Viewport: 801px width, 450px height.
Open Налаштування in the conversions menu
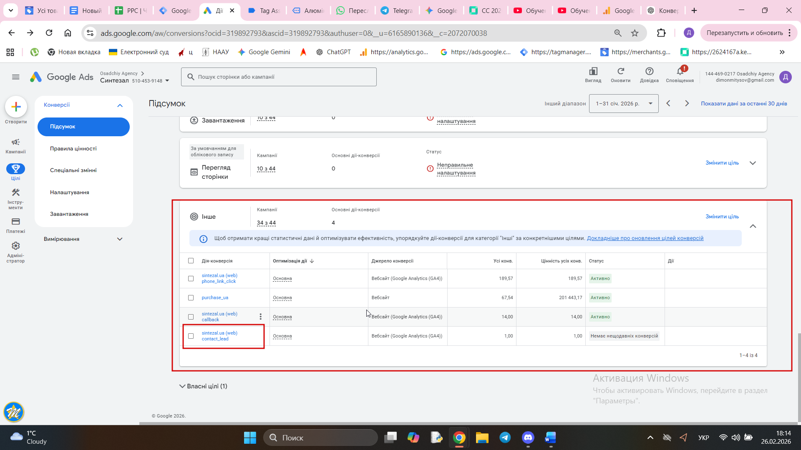(x=69, y=192)
